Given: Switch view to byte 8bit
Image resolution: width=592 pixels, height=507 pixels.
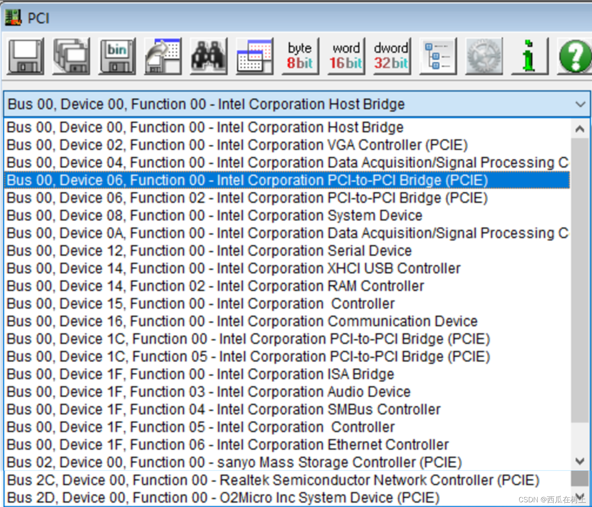Looking at the screenshot, I should pyautogui.click(x=300, y=57).
